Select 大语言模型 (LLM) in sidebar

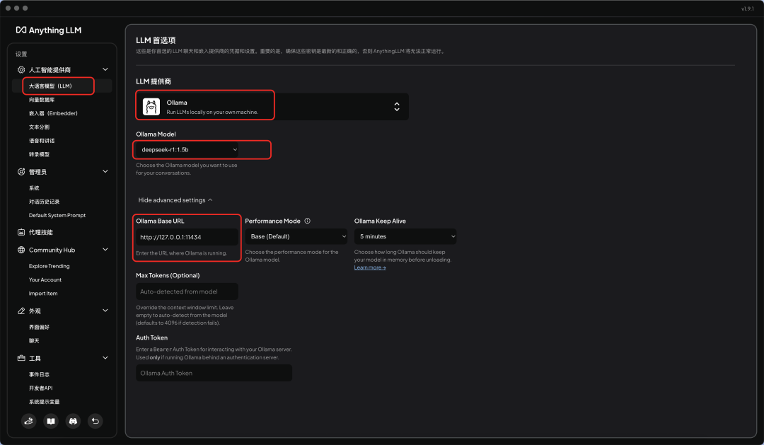click(x=50, y=86)
